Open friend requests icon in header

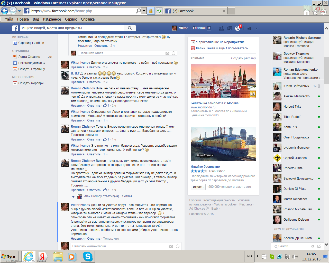pyautogui.click(x=221, y=29)
